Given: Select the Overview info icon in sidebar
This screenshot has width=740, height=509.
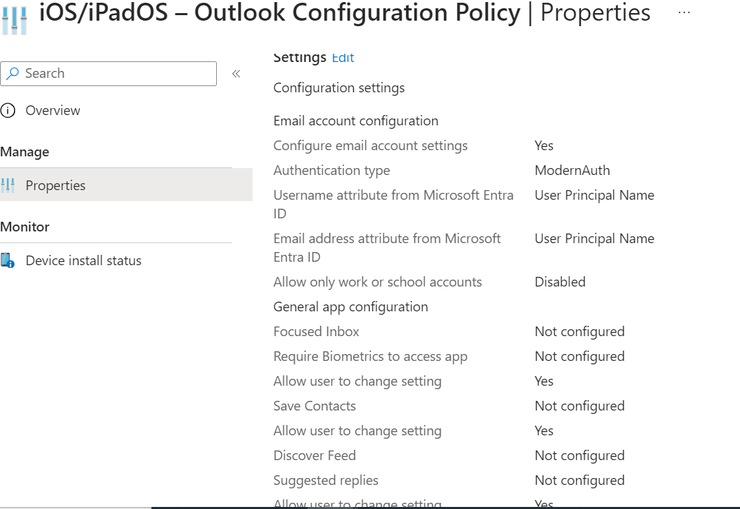Looking at the screenshot, I should (x=8, y=110).
